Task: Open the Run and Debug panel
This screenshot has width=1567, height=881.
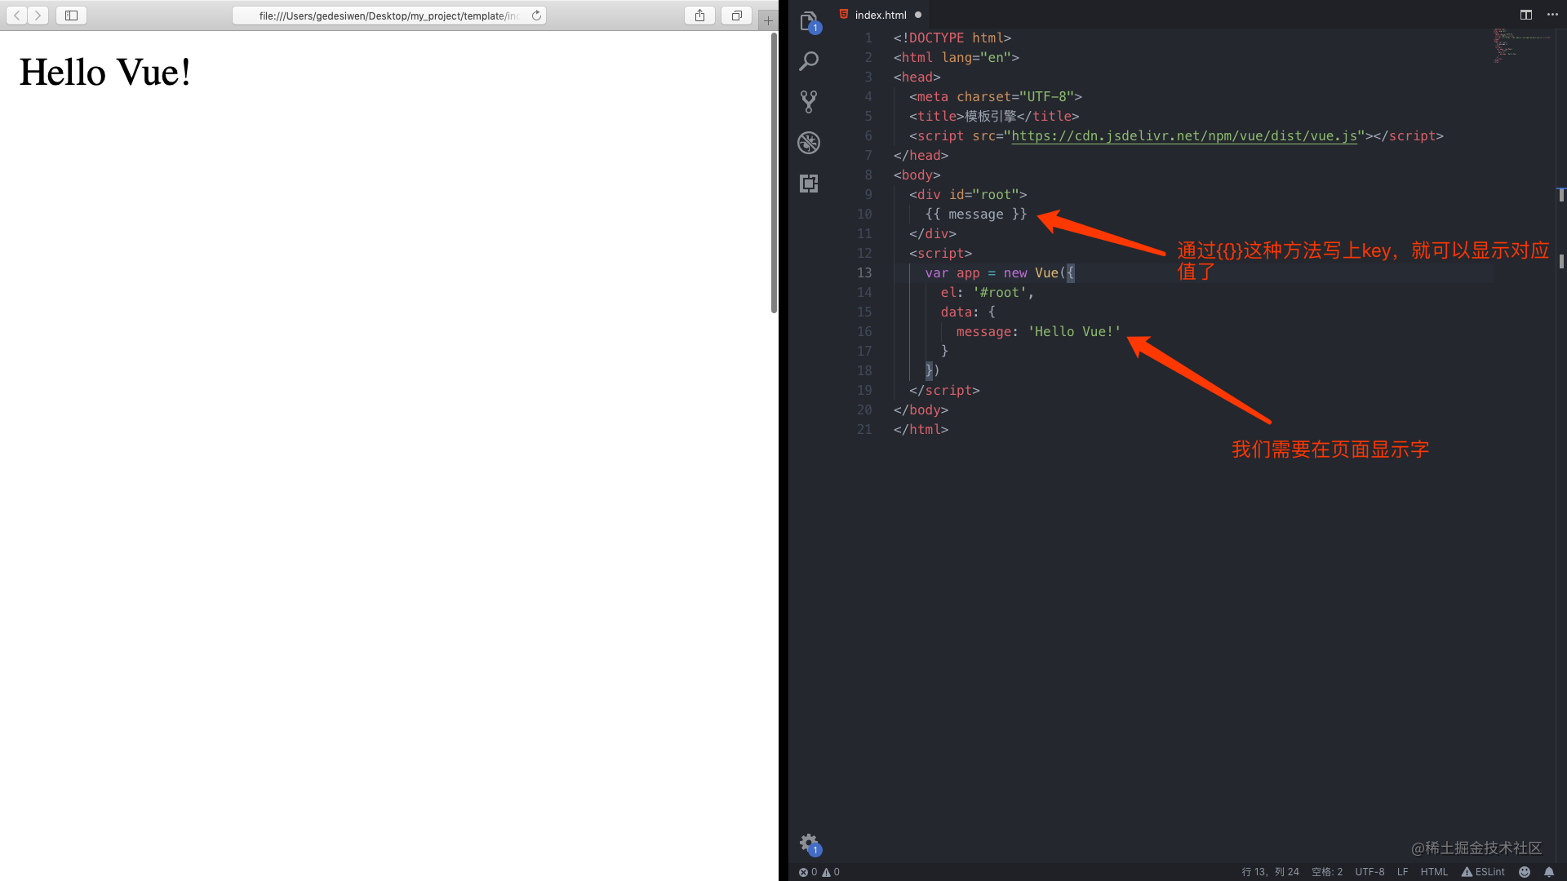Action: coord(808,142)
